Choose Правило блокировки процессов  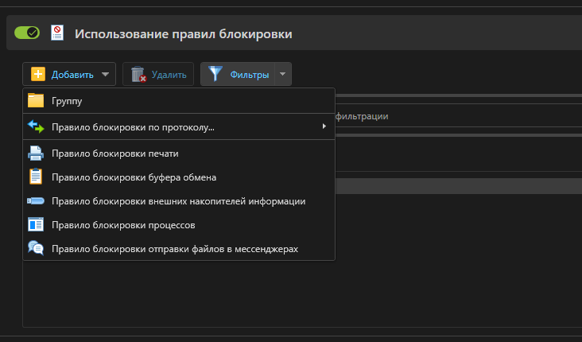click(179, 225)
